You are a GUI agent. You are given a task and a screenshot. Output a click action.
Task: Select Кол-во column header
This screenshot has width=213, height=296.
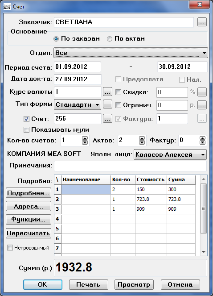point(123,180)
